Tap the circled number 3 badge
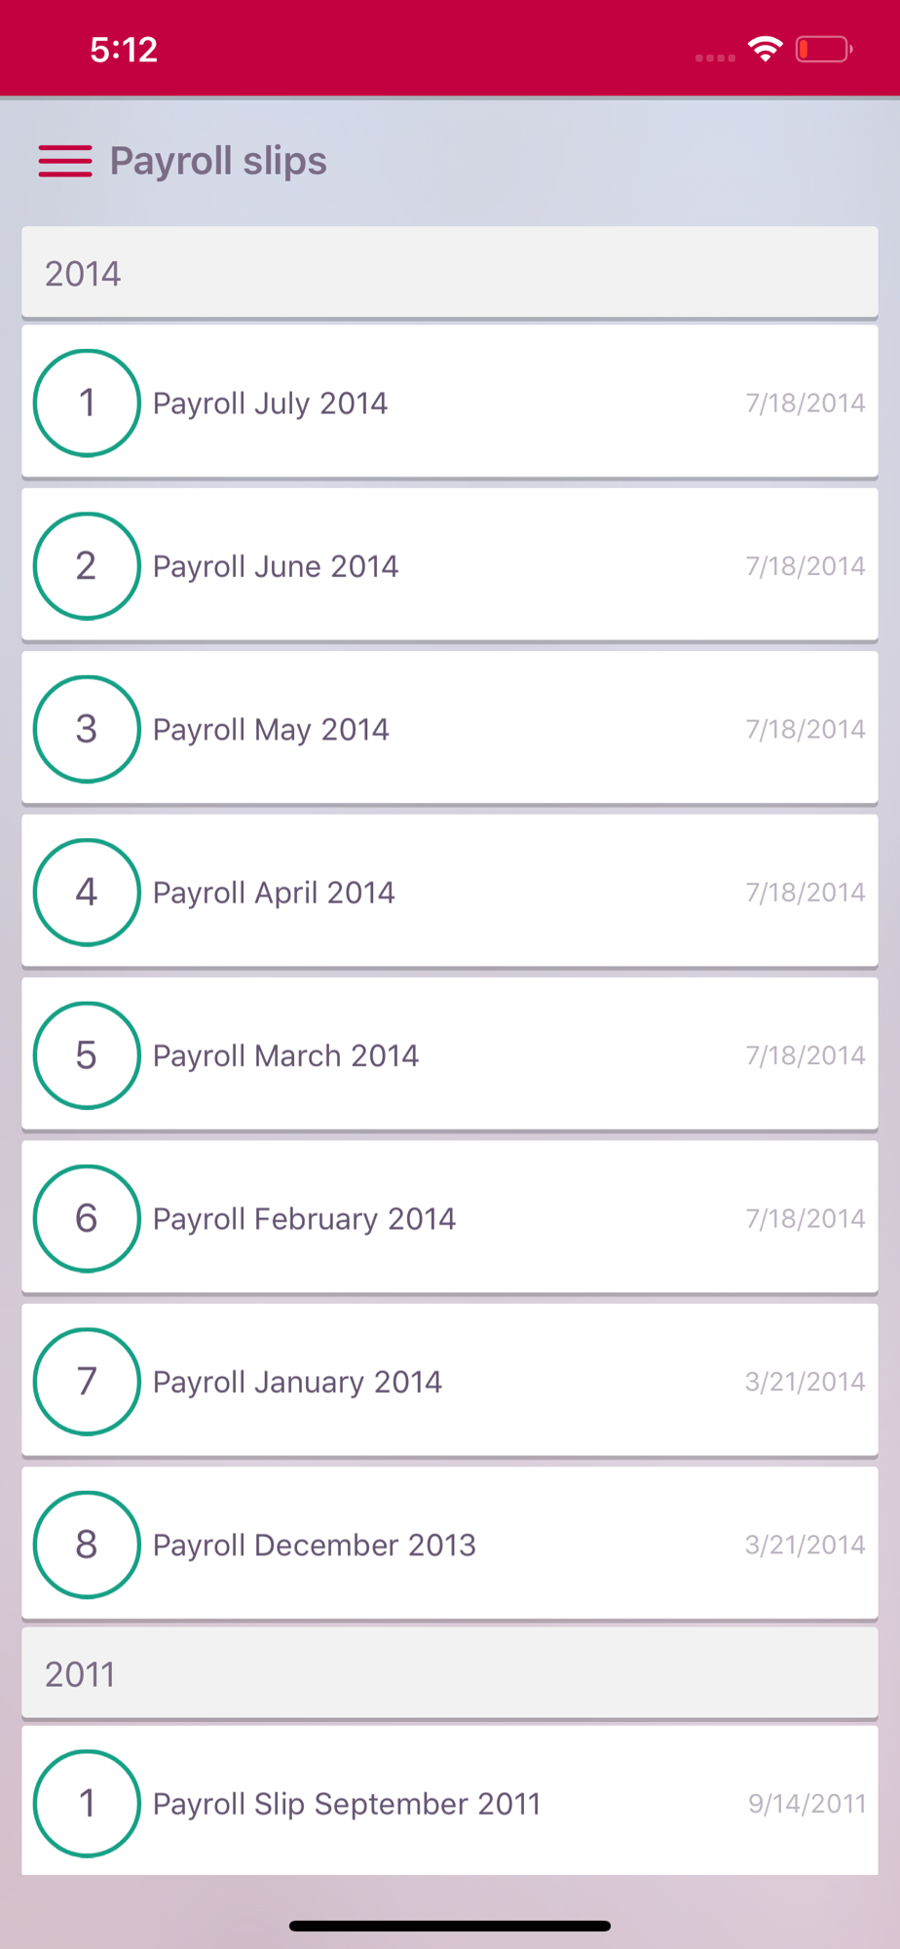The width and height of the screenshot is (900, 1949). tap(87, 729)
